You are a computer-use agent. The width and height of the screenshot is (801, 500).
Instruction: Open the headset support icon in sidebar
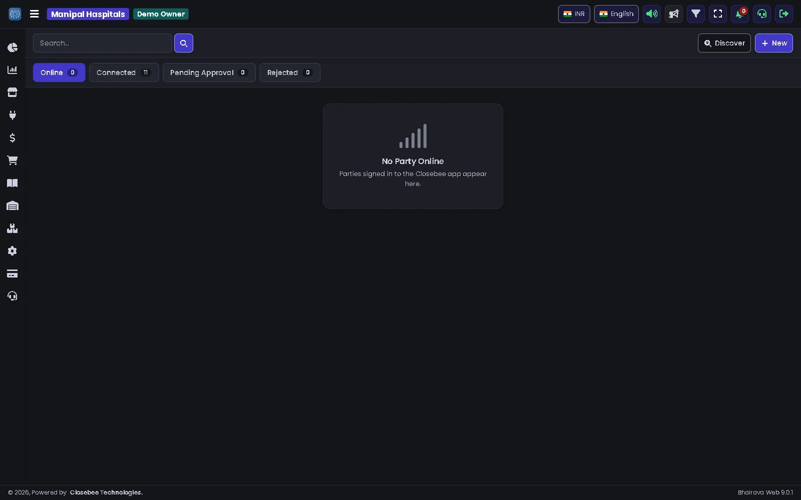pos(13,296)
